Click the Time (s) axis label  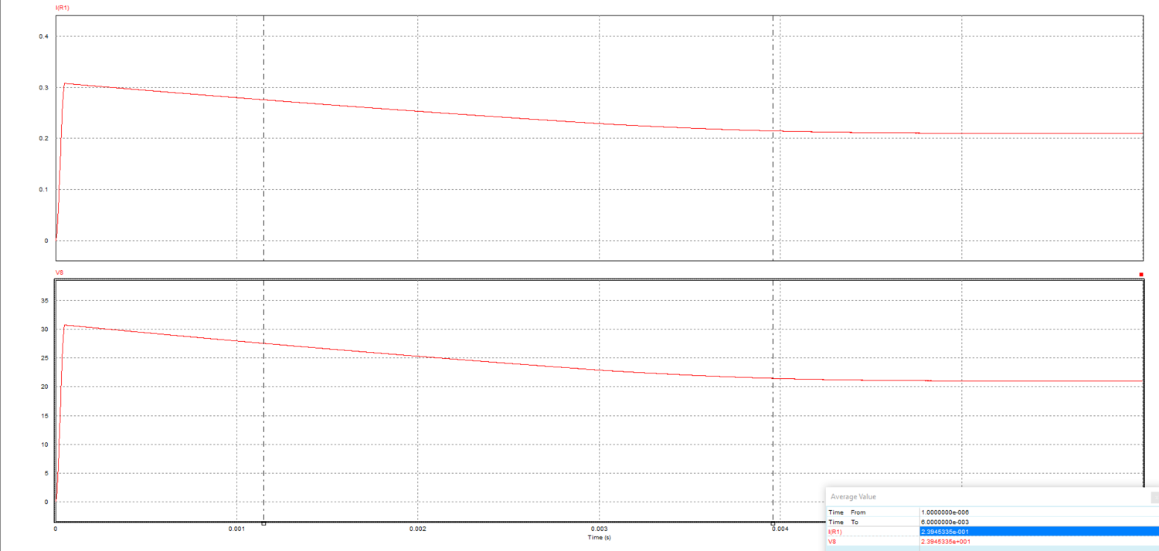(599, 537)
